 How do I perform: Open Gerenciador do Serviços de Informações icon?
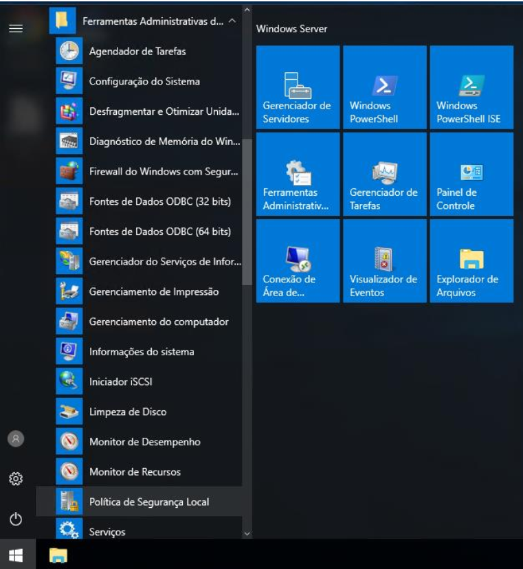click(x=69, y=261)
